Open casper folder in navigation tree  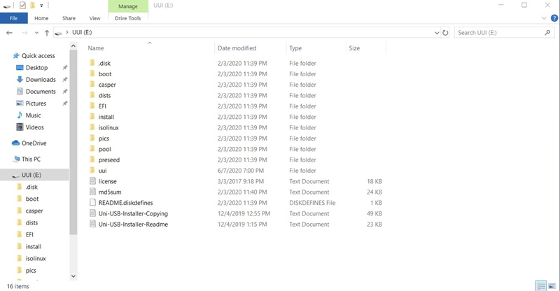click(34, 211)
